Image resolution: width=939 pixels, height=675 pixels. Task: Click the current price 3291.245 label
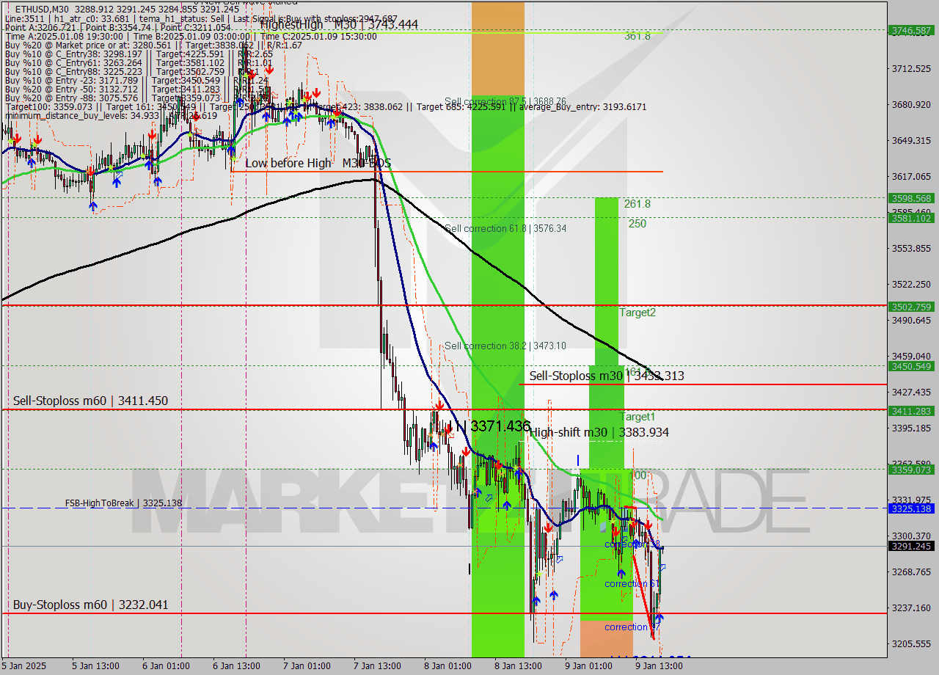click(x=911, y=546)
